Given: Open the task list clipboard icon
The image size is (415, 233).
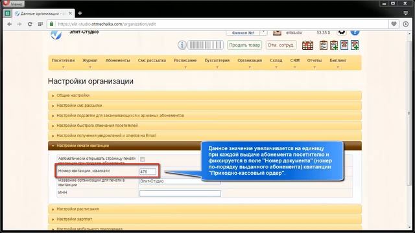Looking at the screenshot, I should point(324,45).
